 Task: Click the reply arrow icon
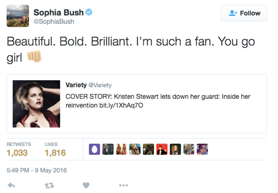[x=11, y=185]
